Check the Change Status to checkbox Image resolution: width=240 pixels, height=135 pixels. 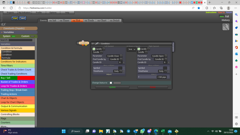[111, 83]
